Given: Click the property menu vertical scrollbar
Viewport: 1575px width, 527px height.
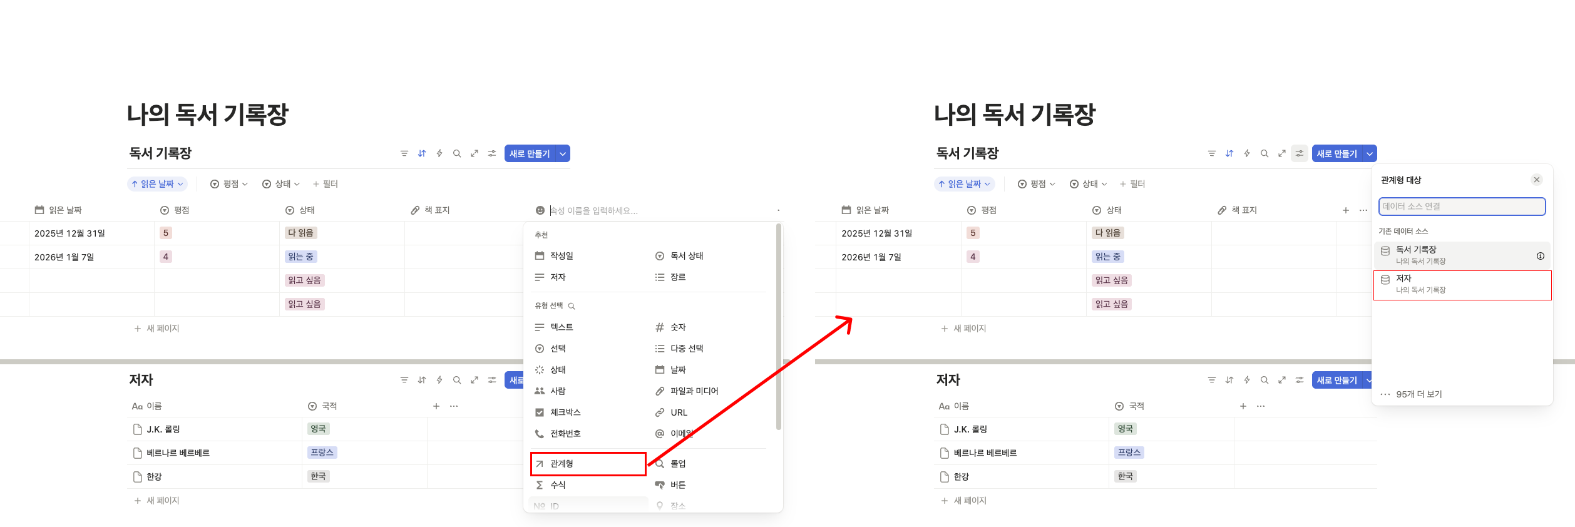Looking at the screenshot, I should click(x=779, y=327).
